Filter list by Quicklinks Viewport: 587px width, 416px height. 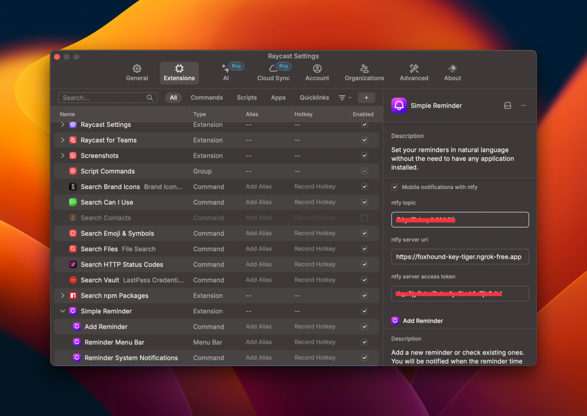(314, 98)
